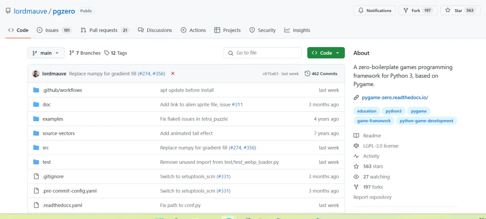486x219 pixels.
Task: Select the python3 topic tag
Action: [393, 111]
